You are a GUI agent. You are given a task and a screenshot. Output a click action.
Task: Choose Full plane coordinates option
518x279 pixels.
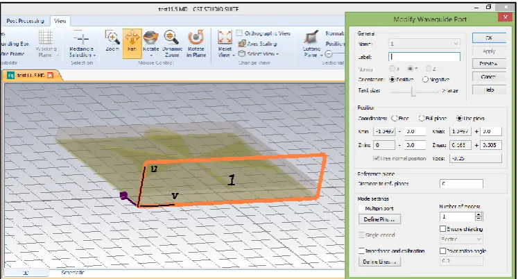[x=421, y=118]
